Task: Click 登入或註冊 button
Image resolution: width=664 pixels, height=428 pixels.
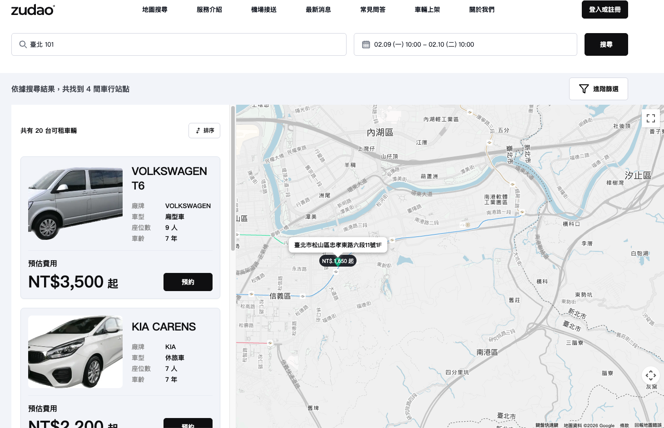Action: tap(605, 10)
